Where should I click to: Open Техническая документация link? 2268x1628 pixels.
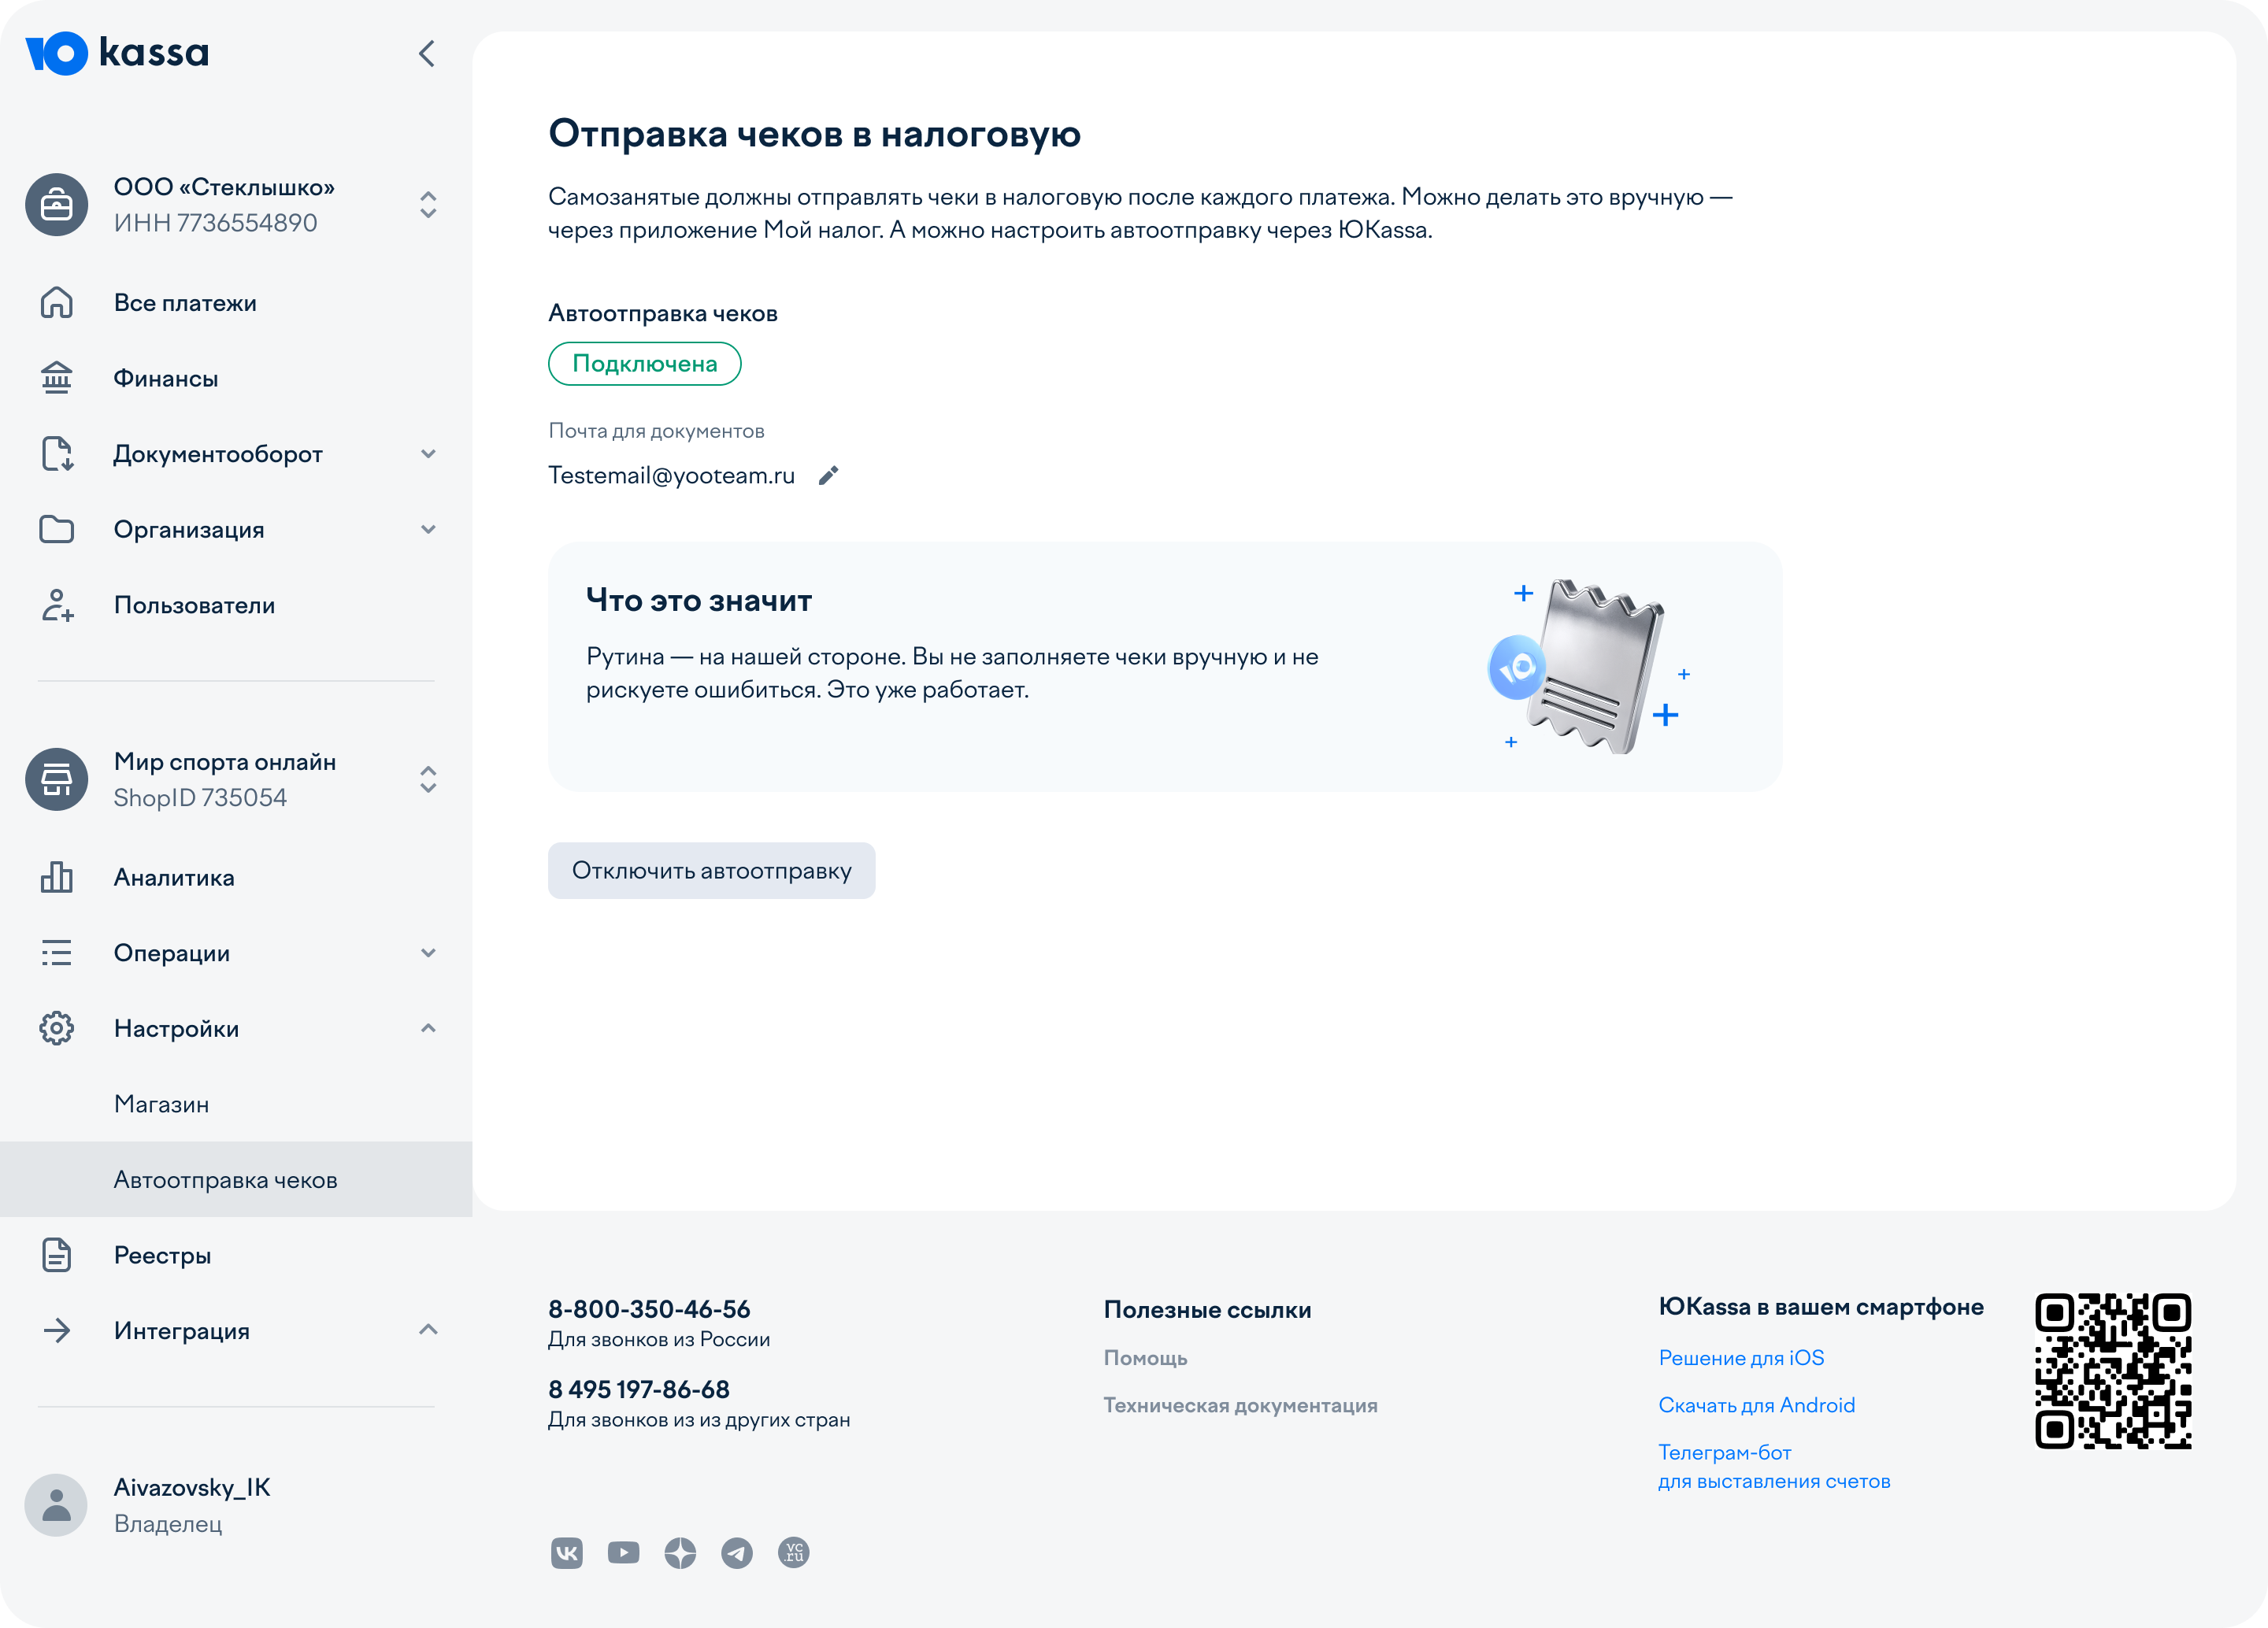click(1240, 1406)
